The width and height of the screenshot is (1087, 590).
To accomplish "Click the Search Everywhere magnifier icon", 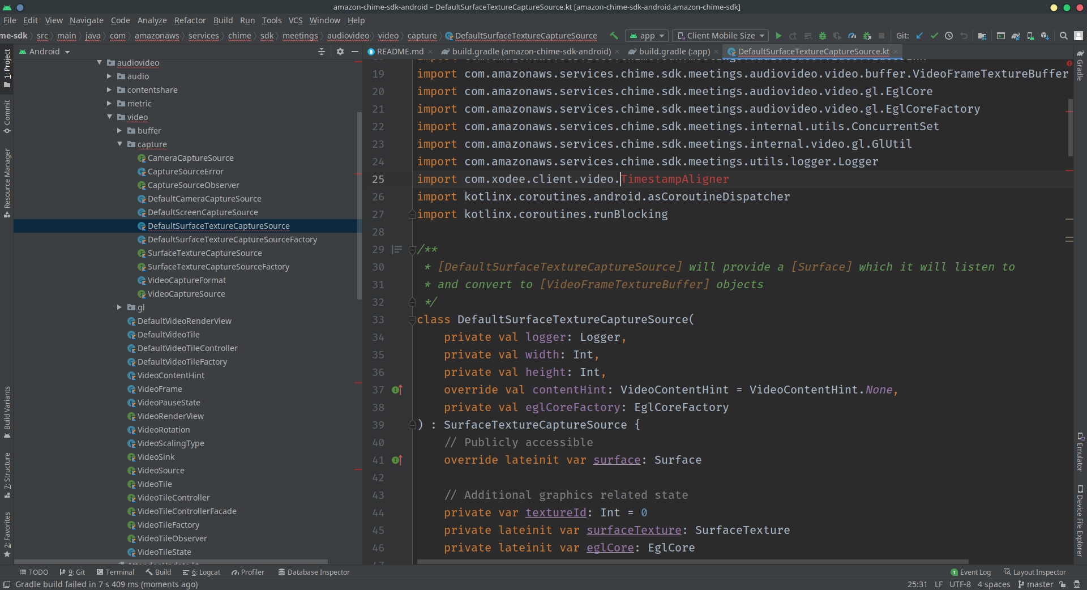I will (1064, 36).
